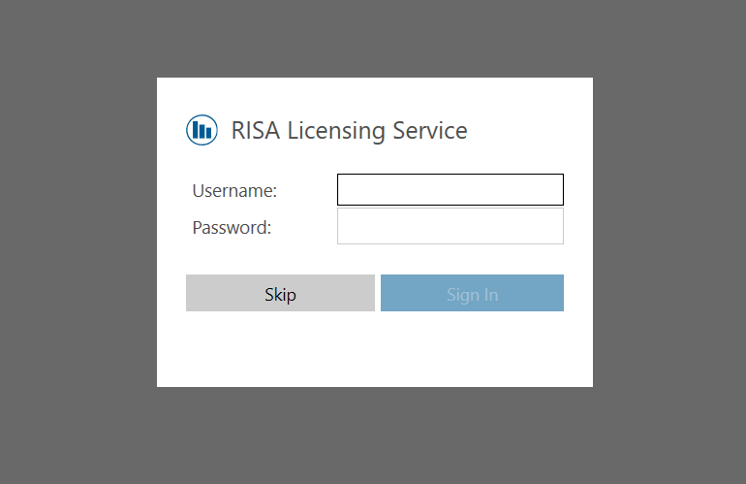Click the Username text field
This screenshot has width=746, height=484.
tap(450, 190)
